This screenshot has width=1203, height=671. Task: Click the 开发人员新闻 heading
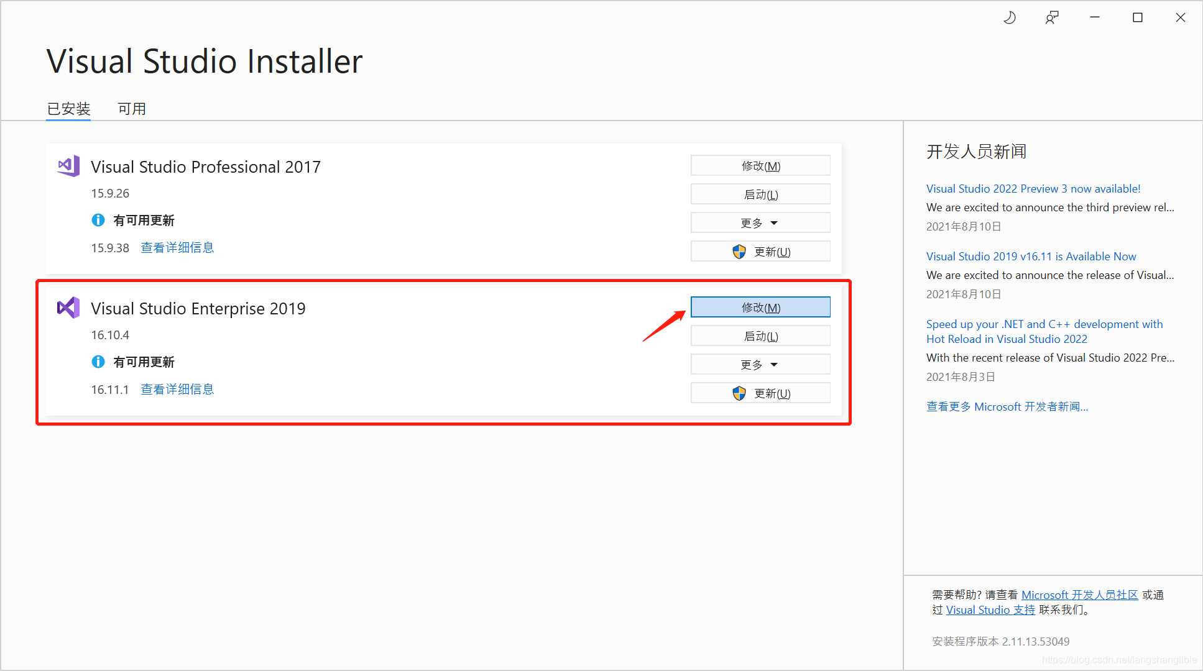976,152
